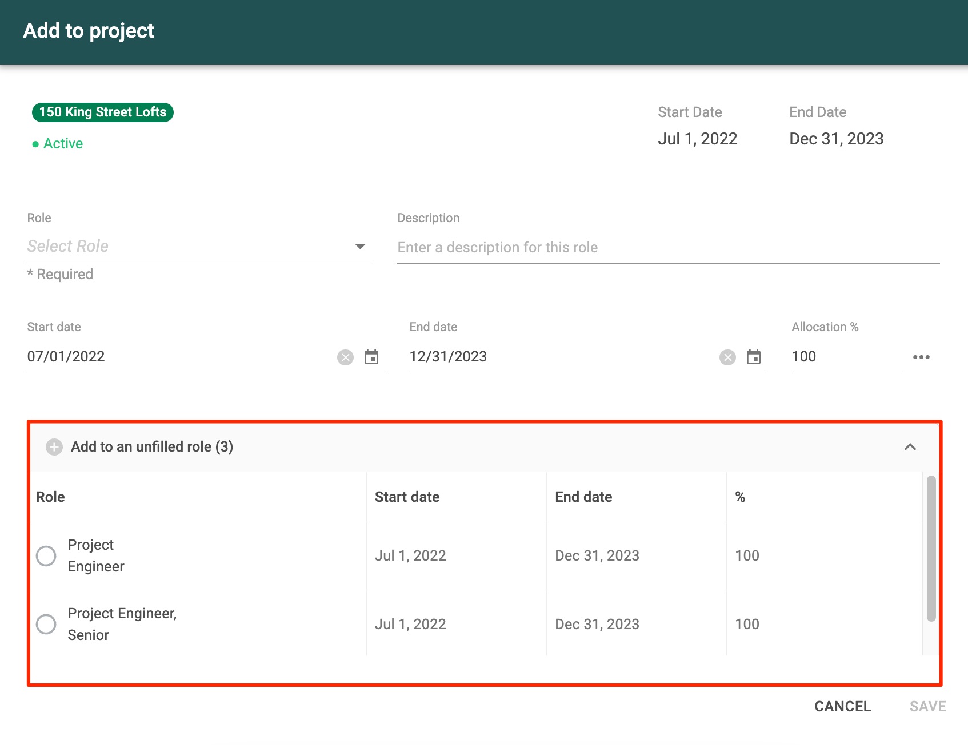968x745 pixels.
Task: Open calendar picker for End date
Action: pos(754,357)
